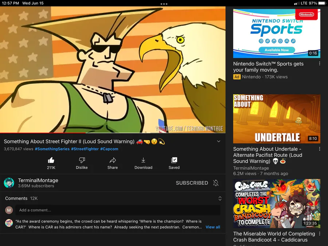328x246 pixels.
Task: Tap the 3.69M subscribers text
Action: point(36,186)
